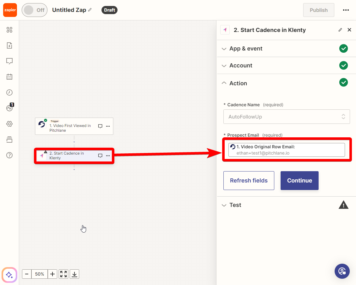Viewport: 356px width, 285px height.
Task: Zoom in with the plus button
Action: [x=52, y=274]
